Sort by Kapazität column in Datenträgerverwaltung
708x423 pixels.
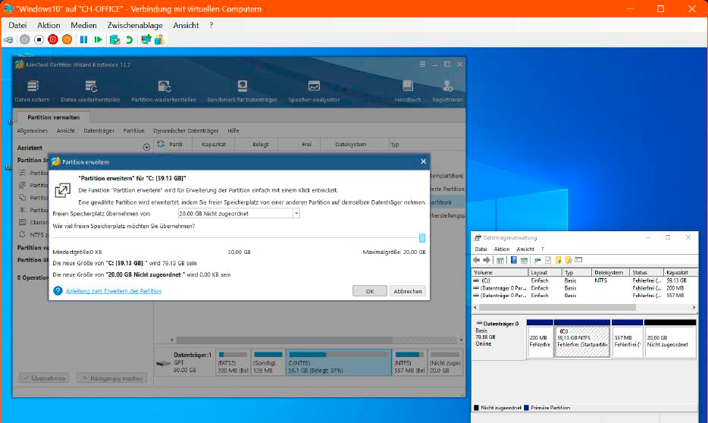click(x=680, y=272)
